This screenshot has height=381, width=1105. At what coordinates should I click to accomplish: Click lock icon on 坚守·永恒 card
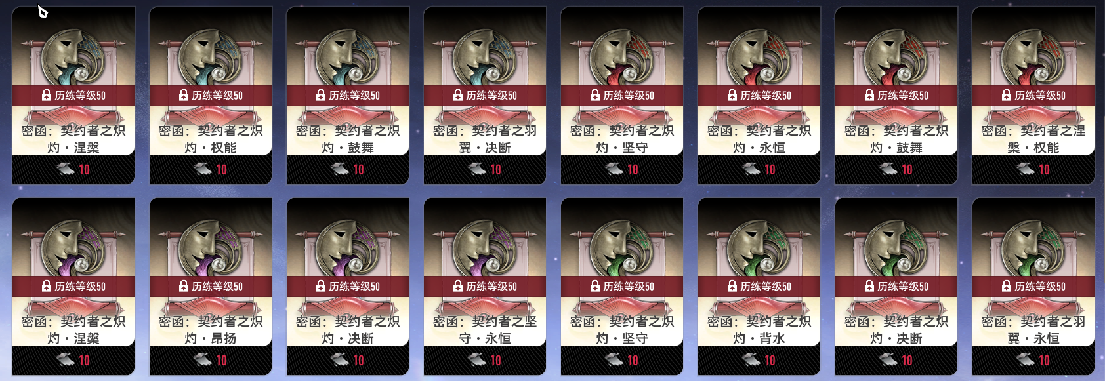tap(458, 286)
